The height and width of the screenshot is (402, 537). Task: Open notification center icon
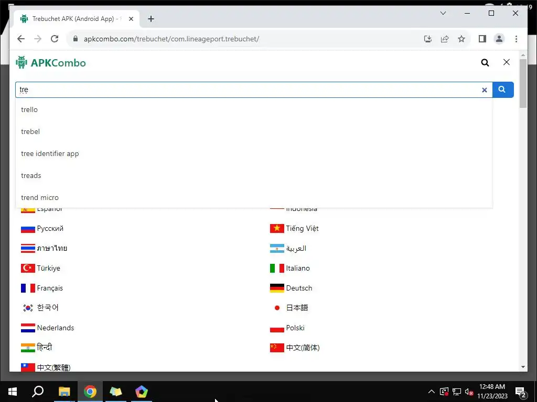pos(521,392)
